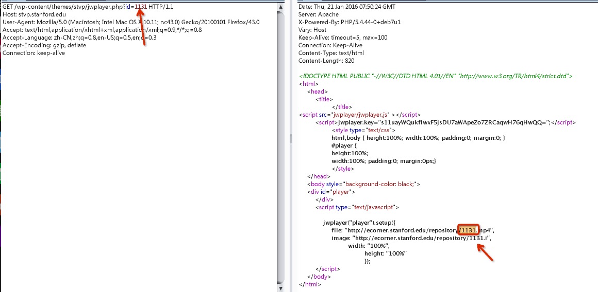
Task: Click the Accept-Language: zh-CN header line
Action: 79,38
